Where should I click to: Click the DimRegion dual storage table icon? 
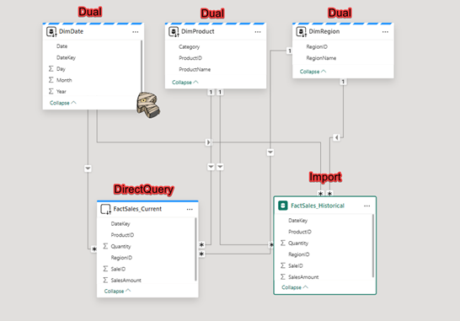click(302, 32)
